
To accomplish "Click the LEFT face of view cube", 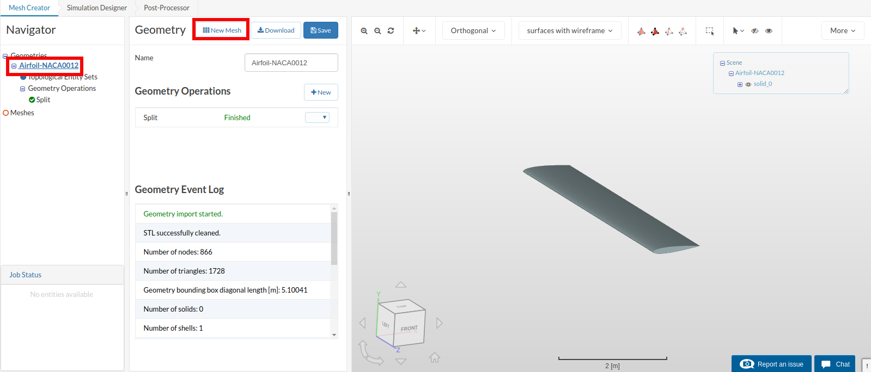I will point(385,325).
